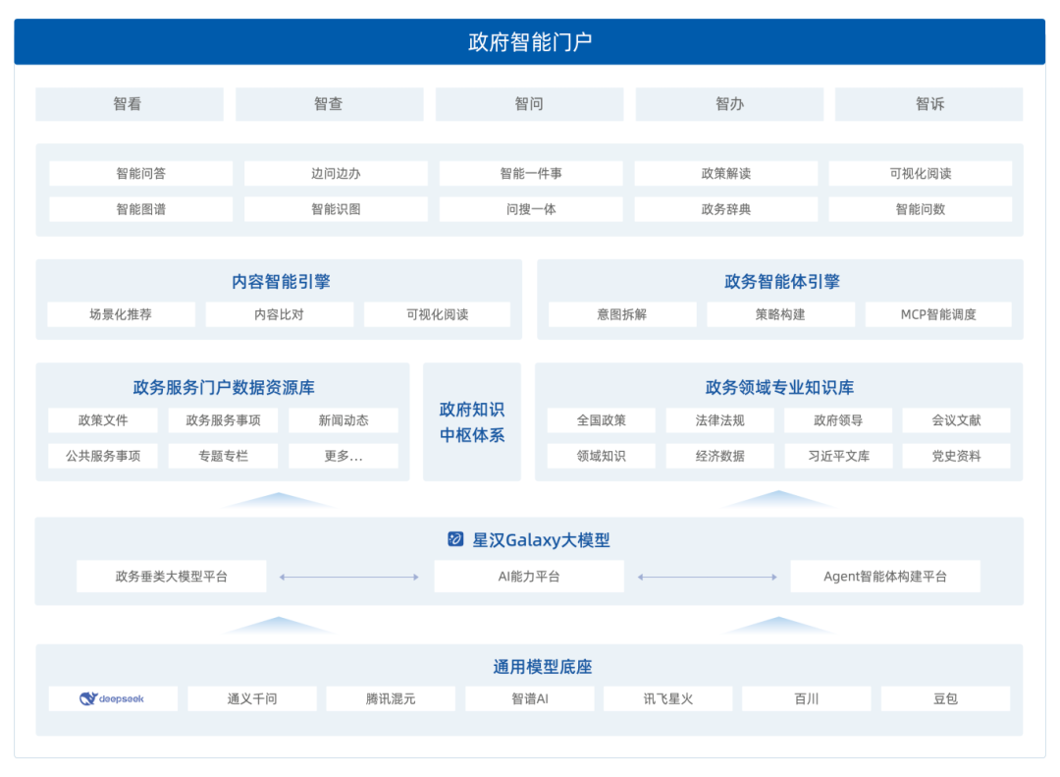
Task: Click the 专题专栏 box
Action: pos(223,456)
